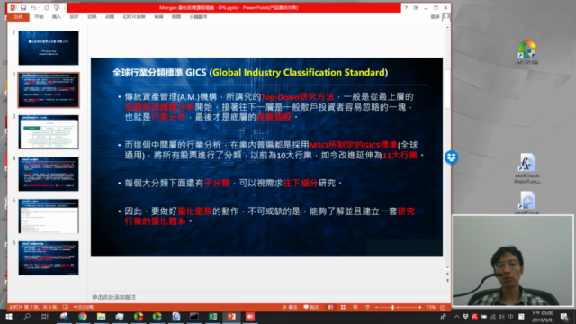Open the Action Center notifications icon

pyautogui.click(x=564, y=317)
